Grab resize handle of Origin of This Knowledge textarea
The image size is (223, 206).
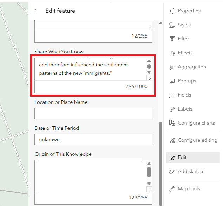tap(150, 190)
